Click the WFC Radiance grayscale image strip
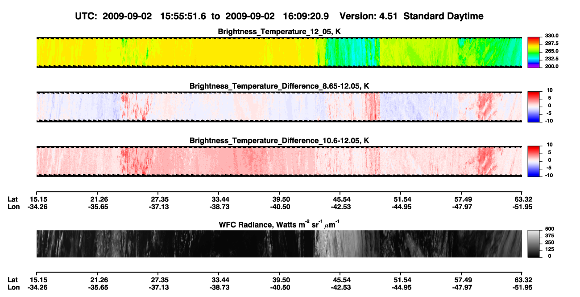 click(279, 244)
